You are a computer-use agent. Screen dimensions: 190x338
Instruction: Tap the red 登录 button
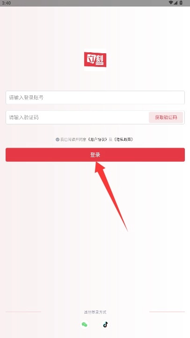tap(95, 155)
